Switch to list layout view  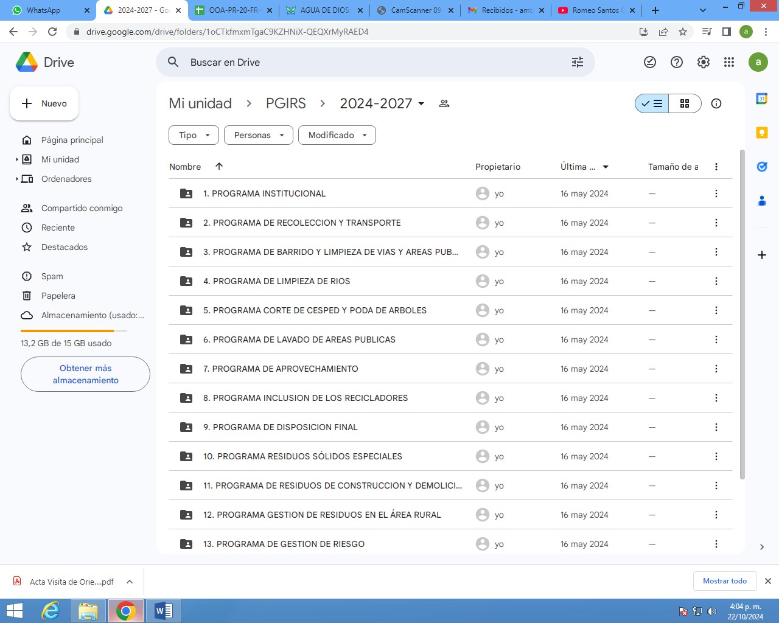click(x=652, y=103)
